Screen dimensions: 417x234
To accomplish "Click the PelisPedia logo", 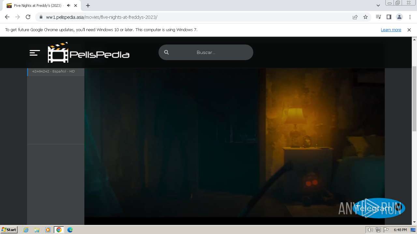I will pos(89,53).
